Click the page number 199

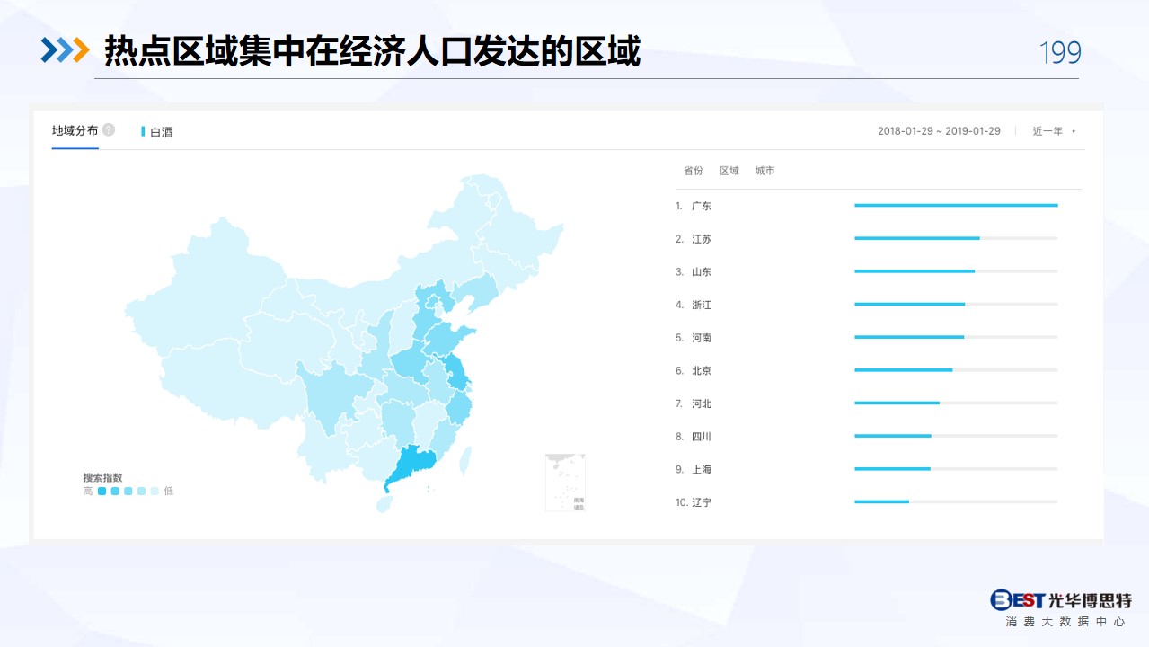coord(1060,53)
